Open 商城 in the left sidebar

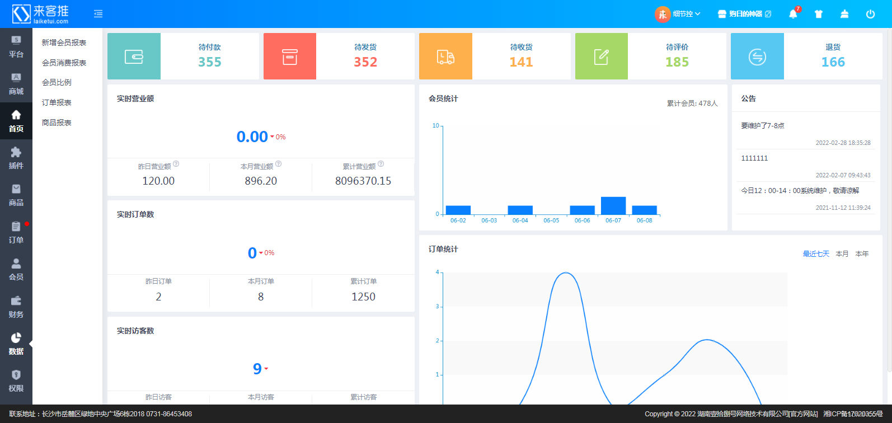coord(16,84)
